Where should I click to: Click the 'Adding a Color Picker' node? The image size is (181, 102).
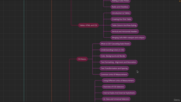click(x=120, y=1)
